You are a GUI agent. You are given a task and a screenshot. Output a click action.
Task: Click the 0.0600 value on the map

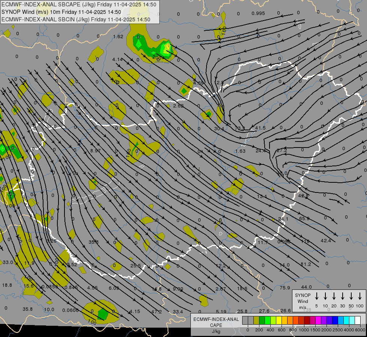point(70,310)
